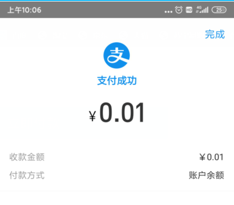The width and height of the screenshot is (234, 205).
Task: Tap empty space between amount and 收款金额
Action: (117, 137)
